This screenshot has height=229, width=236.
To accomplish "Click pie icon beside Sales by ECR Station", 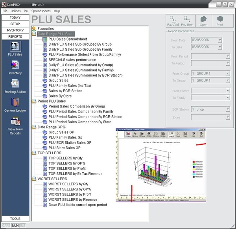I will tap(45, 91).
